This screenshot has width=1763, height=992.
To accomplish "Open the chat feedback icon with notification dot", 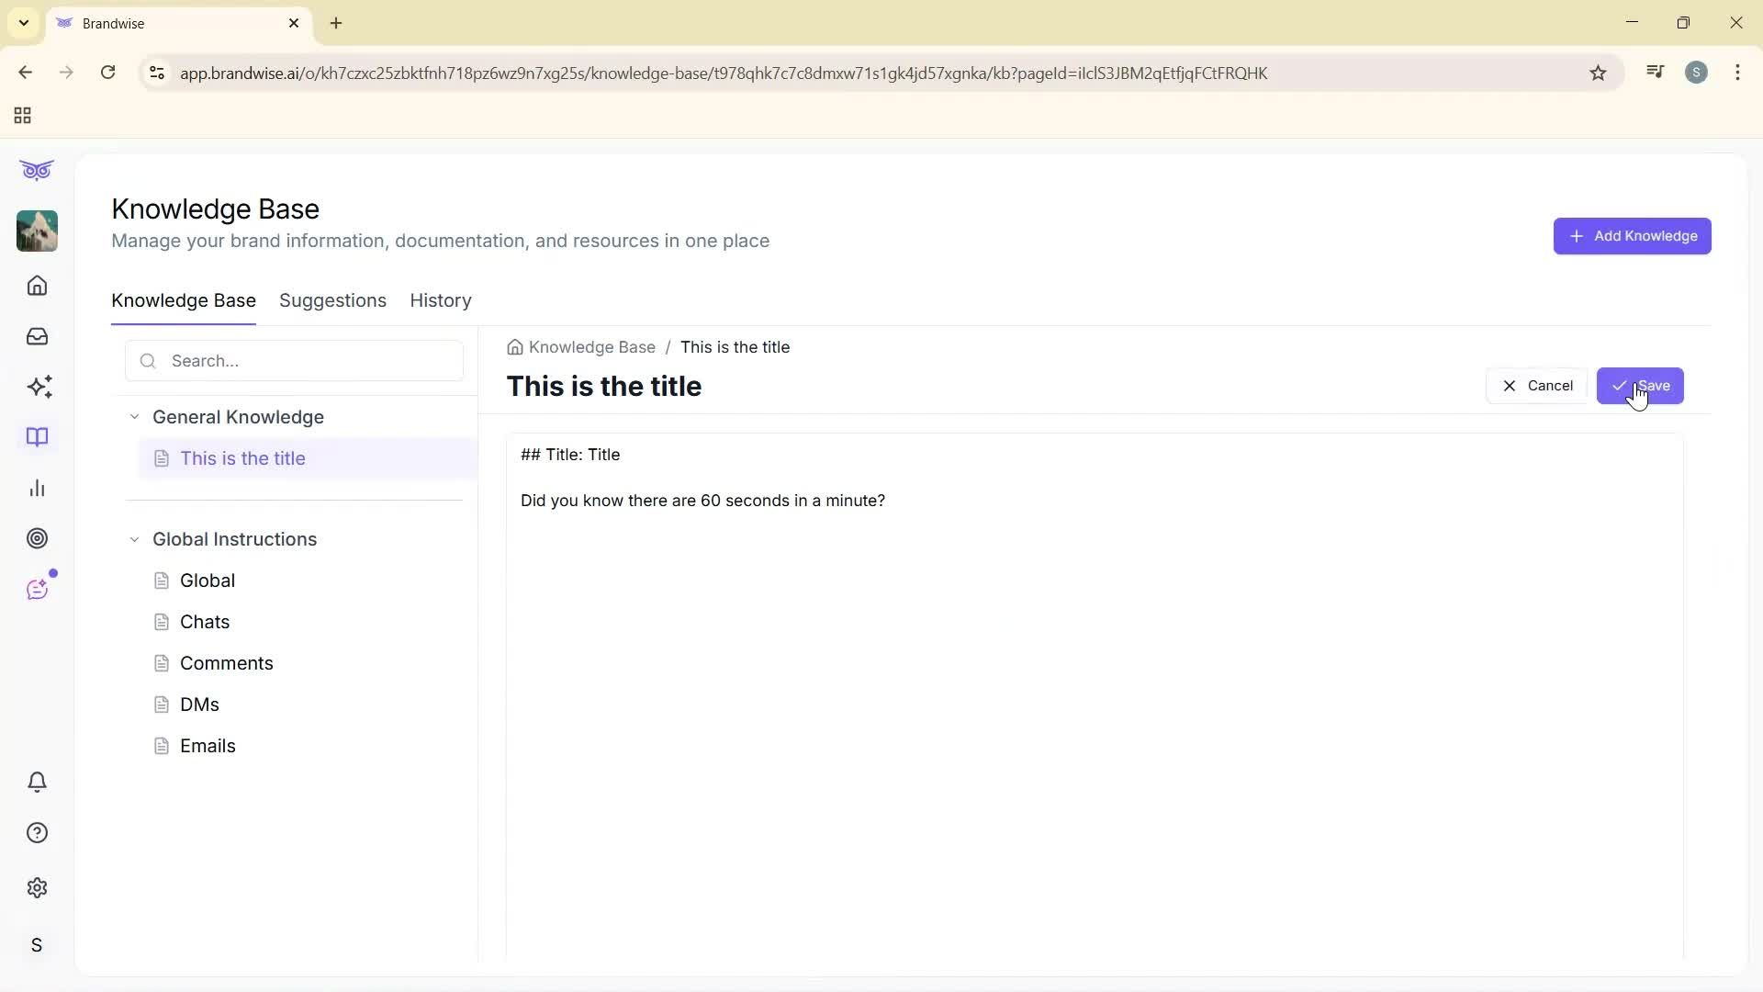I will click(x=37, y=589).
